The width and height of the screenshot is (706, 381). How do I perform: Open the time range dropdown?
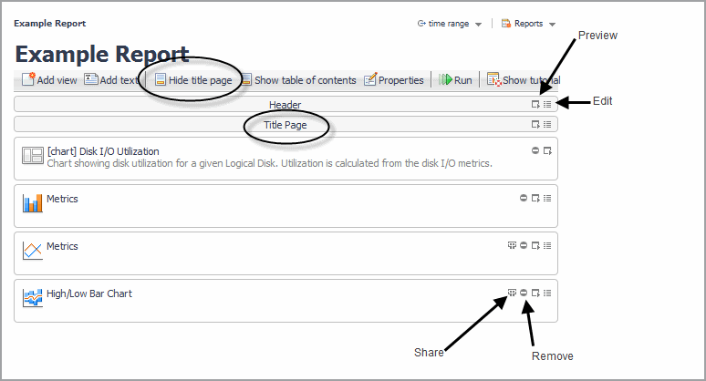click(450, 24)
